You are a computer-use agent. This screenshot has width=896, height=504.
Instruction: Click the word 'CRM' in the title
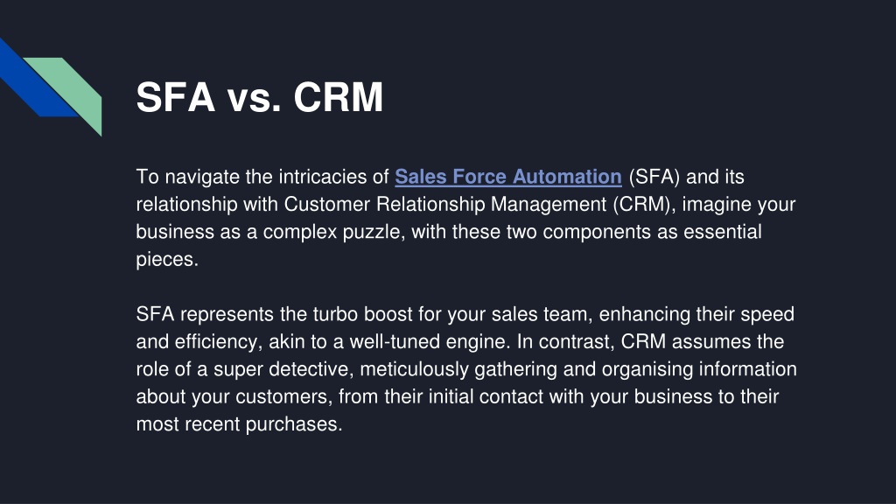point(339,96)
